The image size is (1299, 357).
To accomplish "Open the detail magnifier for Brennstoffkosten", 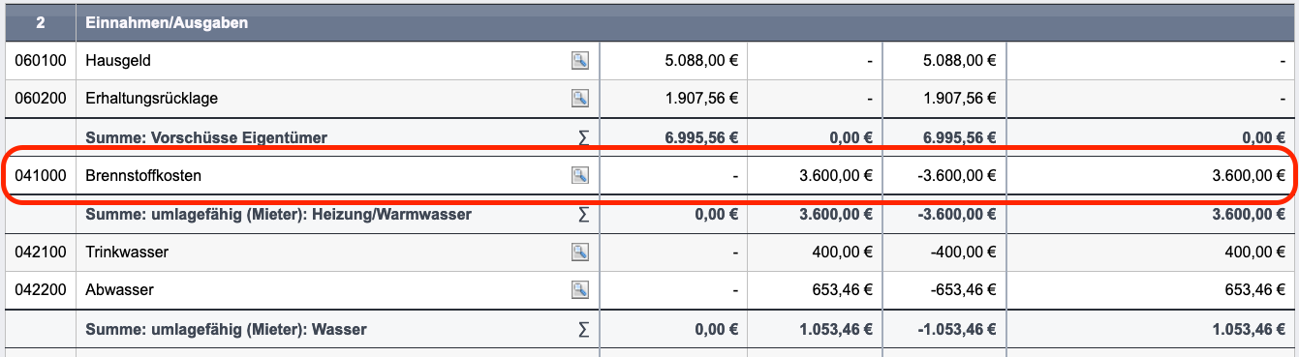I will pos(579,175).
